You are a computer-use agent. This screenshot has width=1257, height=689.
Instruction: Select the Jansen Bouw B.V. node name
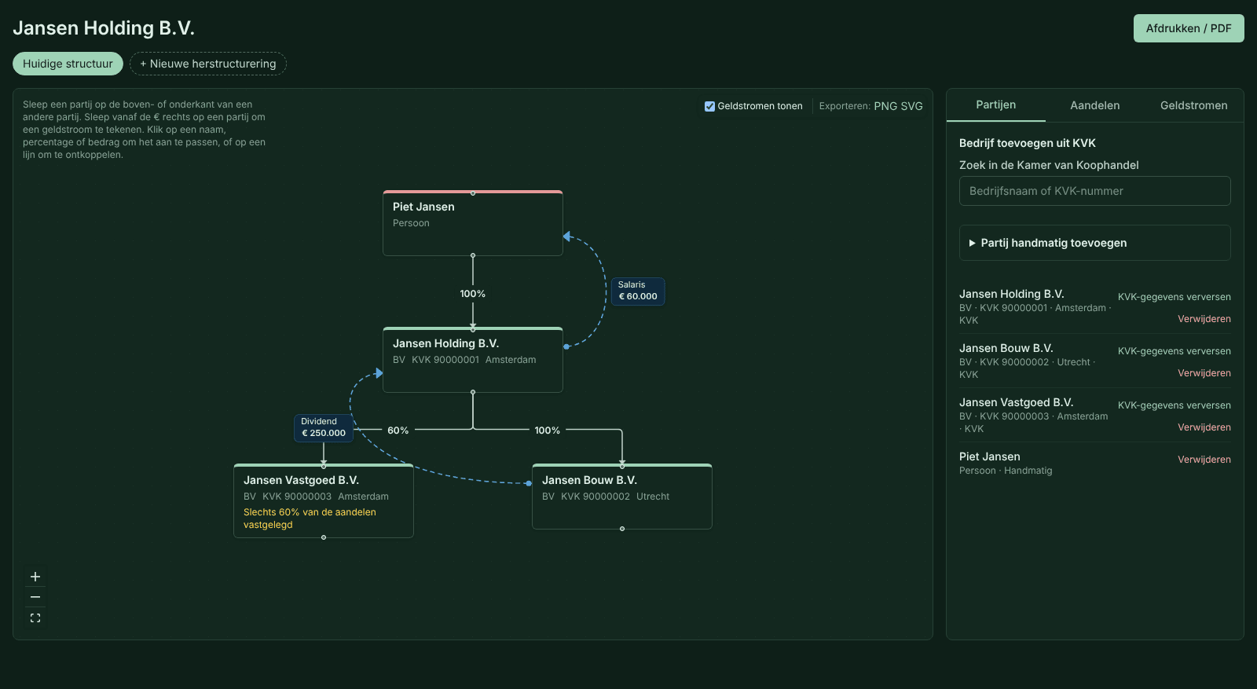coord(589,480)
